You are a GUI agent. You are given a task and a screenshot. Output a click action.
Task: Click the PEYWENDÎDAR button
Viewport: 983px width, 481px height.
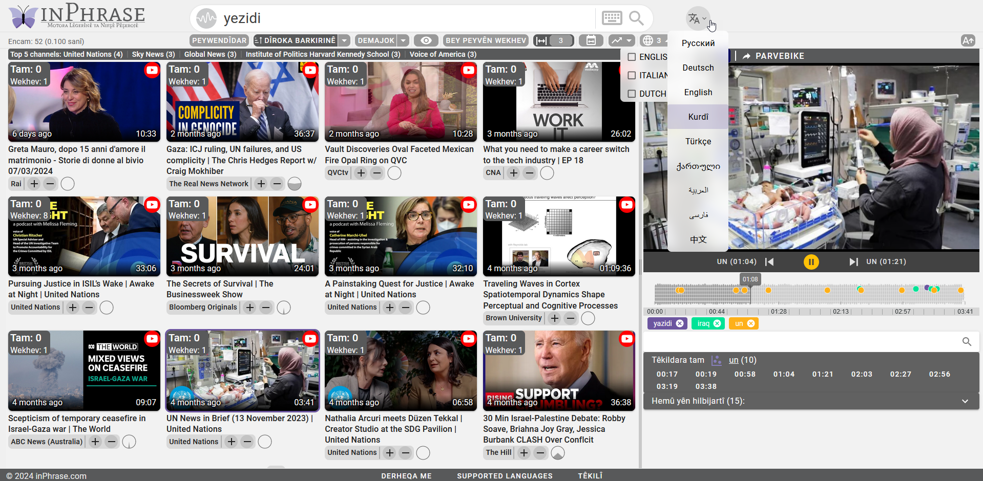(x=219, y=40)
